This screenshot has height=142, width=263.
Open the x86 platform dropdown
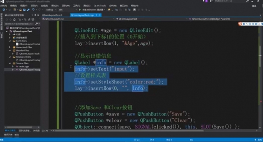click(x=68, y=10)
